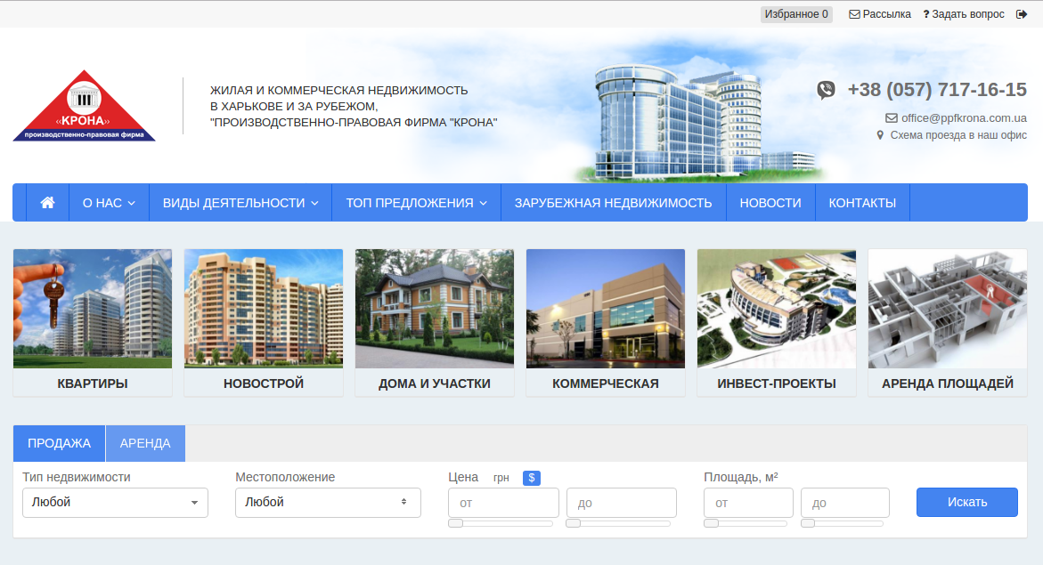Select the АРЕНДА tab
The image size is (1043, 565).
click(x=145, y=443)
